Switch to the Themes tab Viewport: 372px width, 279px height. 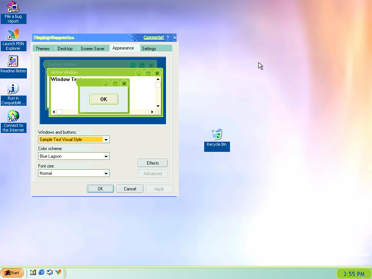pos(43,49)
